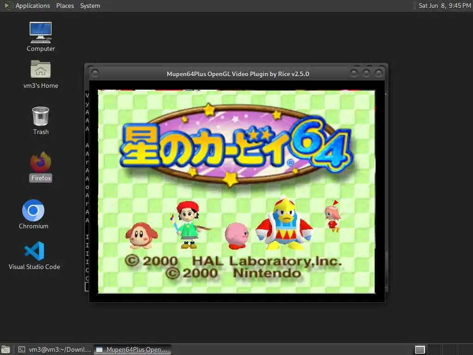Click the Mupen64Plus OpenGL Video Plugin title bar

point(238,74)
